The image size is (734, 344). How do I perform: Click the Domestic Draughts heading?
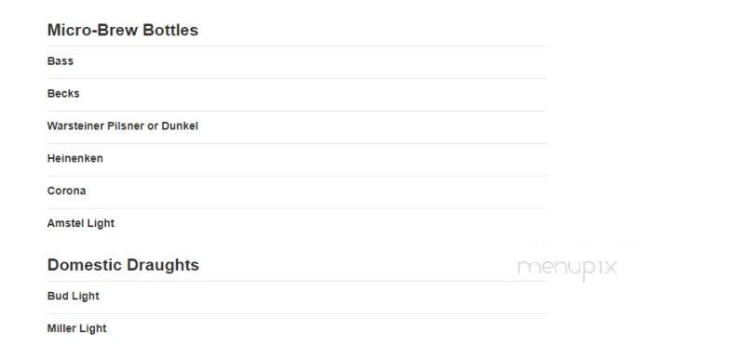point(123,265)
